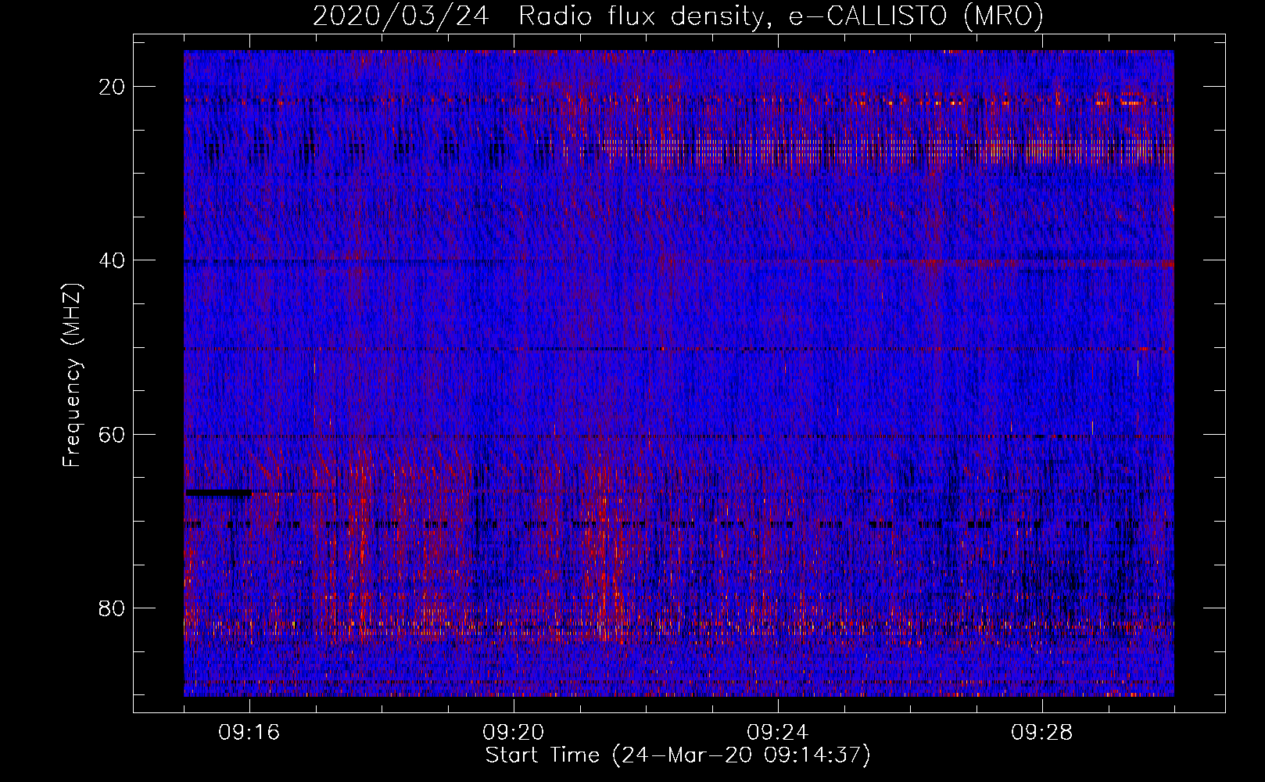
Task: Click the 80 MHz frequency tick label
Action: pyautogui.click(x=112, y=608)
